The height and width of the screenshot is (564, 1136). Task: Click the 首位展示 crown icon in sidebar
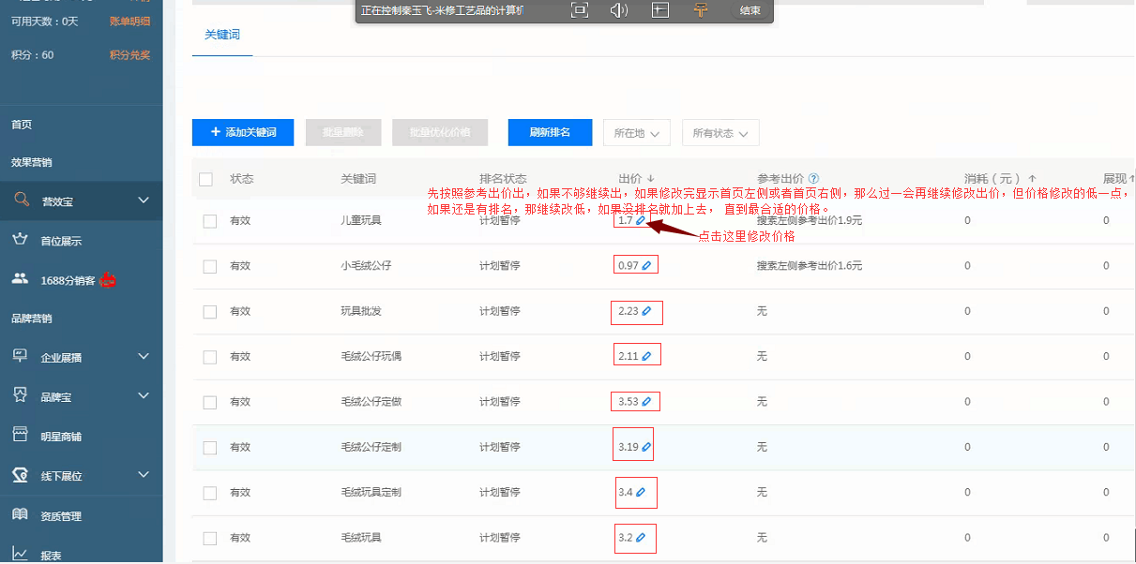pyautogui.click(x=20, y=240)
